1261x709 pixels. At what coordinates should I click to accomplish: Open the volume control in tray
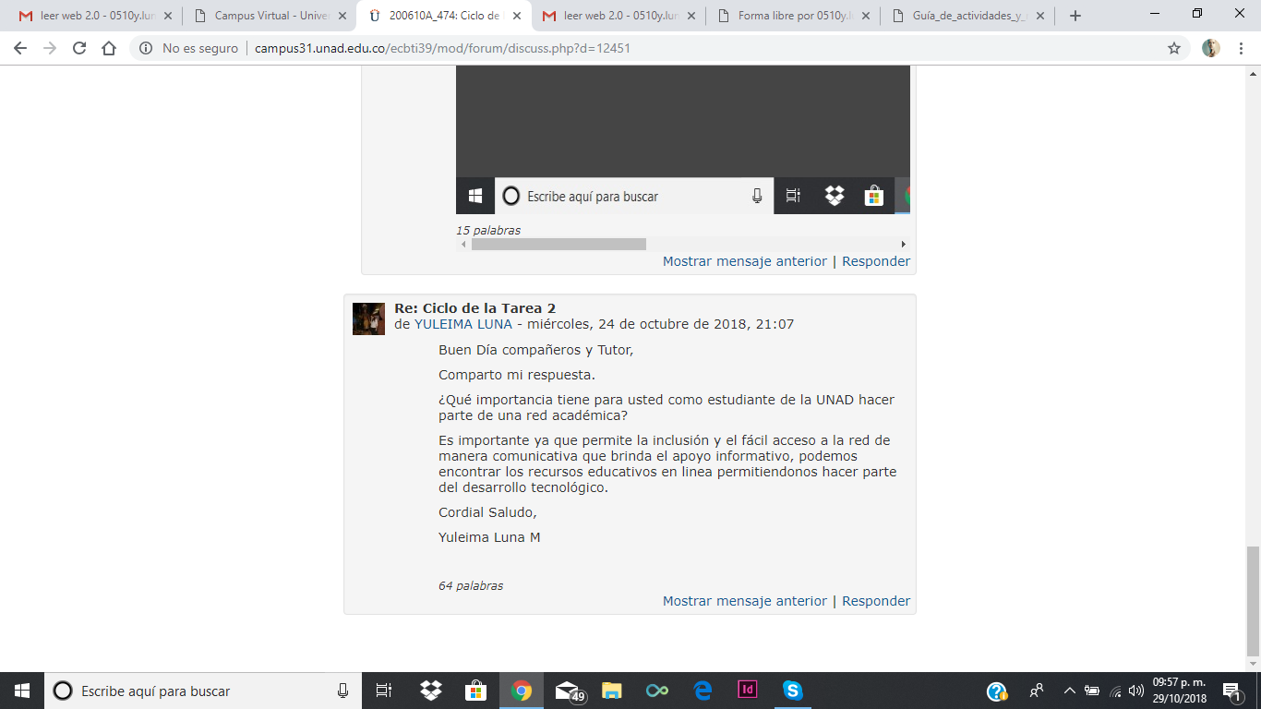click(x=1135, y=691)
